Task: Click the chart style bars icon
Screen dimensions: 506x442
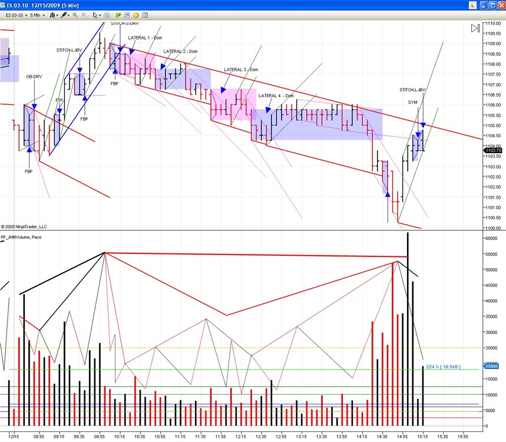Action: click(x=52, y=15)
